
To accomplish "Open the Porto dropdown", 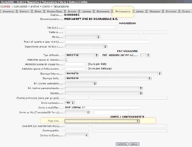I will click(x=83, y=37).
